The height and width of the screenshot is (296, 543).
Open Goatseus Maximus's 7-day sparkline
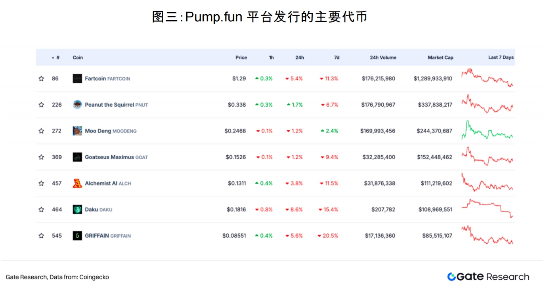coord(488,156)
